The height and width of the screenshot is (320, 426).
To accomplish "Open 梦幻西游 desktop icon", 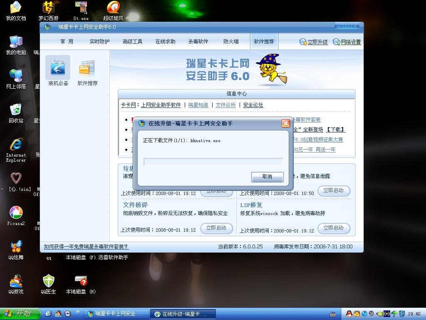I will click(48, 11).
